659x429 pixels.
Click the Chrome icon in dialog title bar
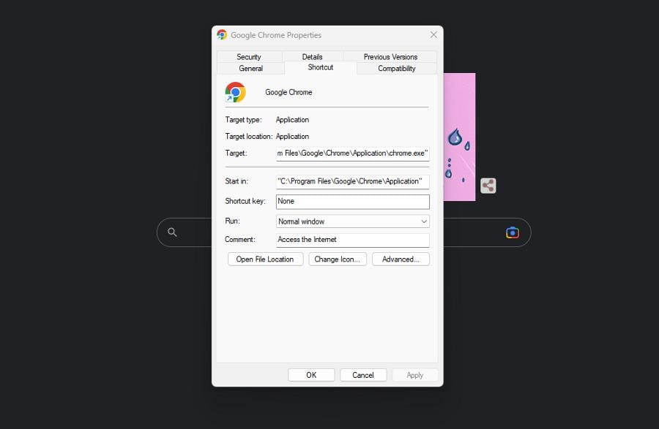click(x=222, y=35)
